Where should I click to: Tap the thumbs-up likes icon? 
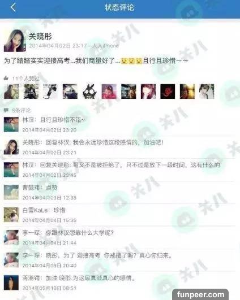coord(6,79)
